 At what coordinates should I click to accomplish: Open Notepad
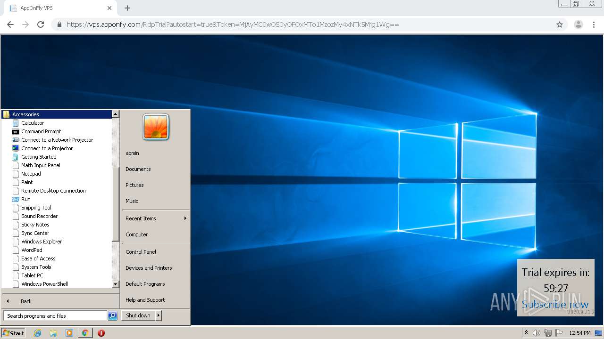[31, 174]
